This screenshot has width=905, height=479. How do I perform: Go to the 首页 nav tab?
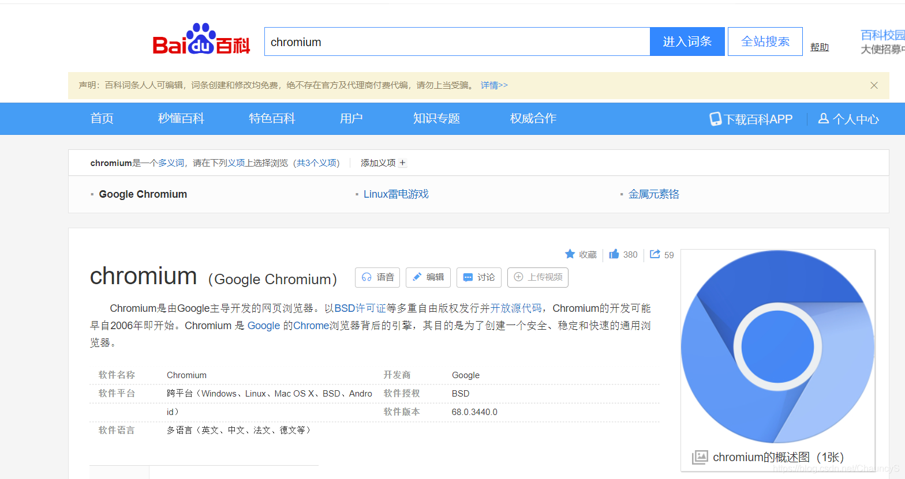pos(102,119)
